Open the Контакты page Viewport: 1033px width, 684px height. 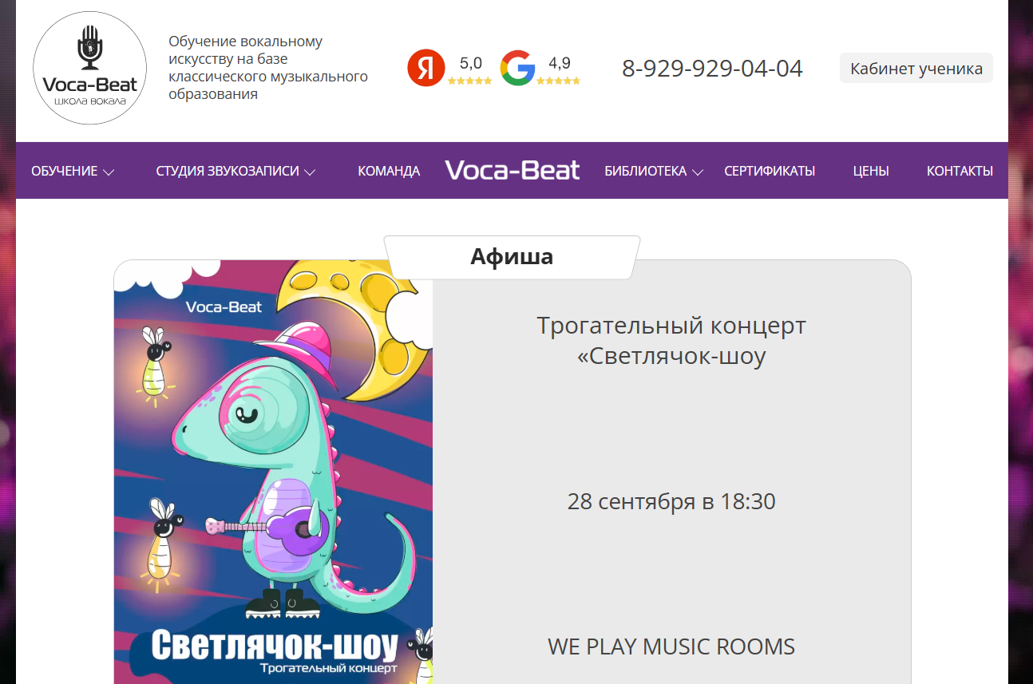pos(960,171)
